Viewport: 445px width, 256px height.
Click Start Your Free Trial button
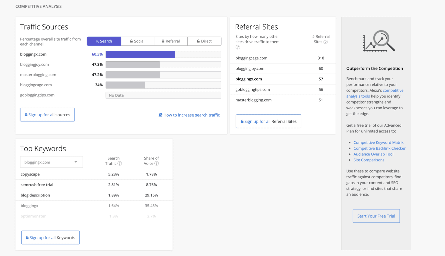point(376,216)
